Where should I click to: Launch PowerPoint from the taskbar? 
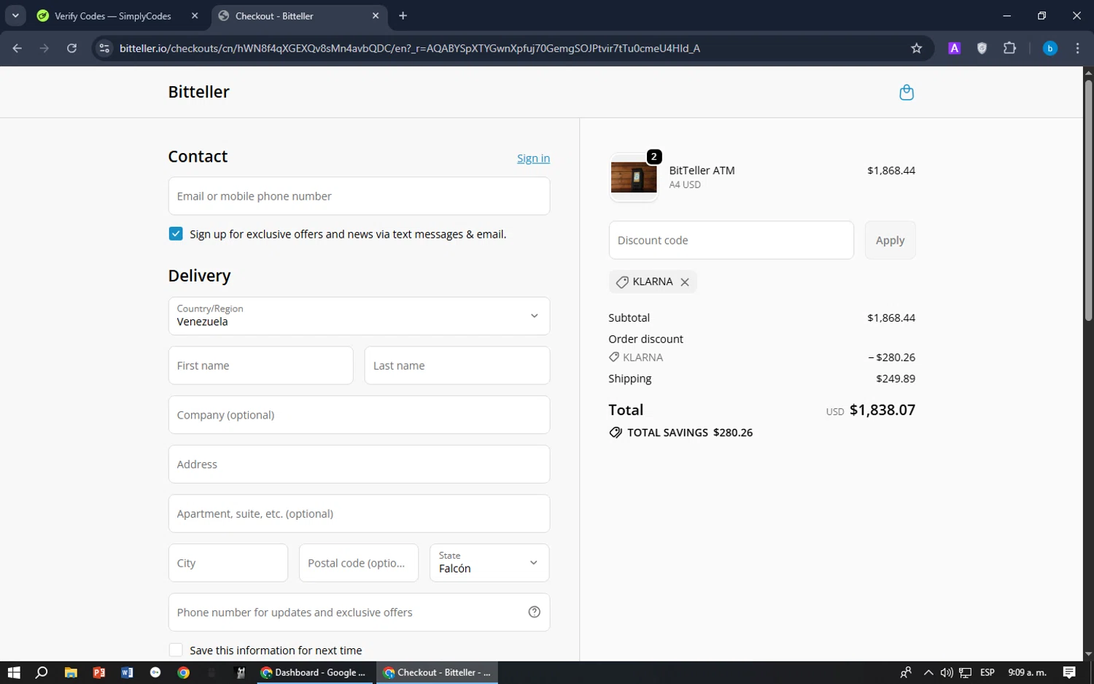coord(99,672)
